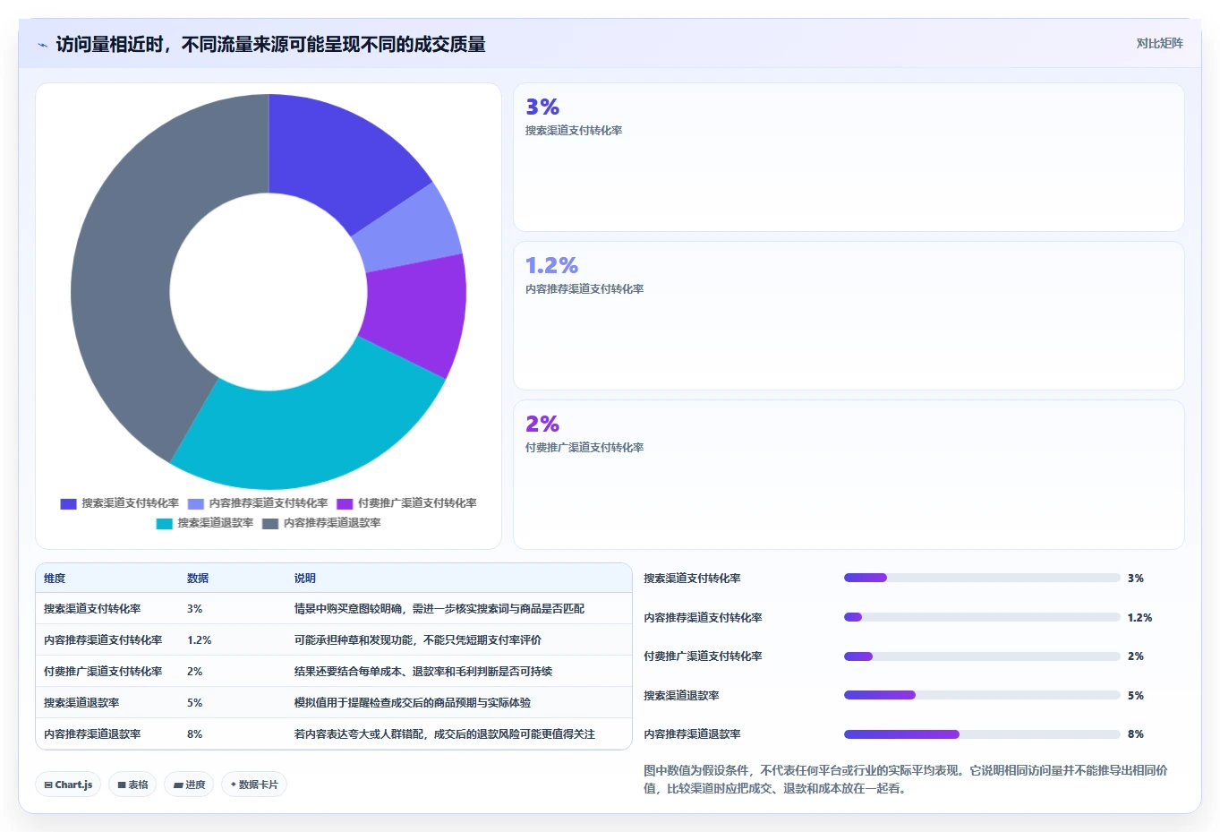
Task: Select table row 内容推荐渠道支付转化率
Action: coord(334,640)
